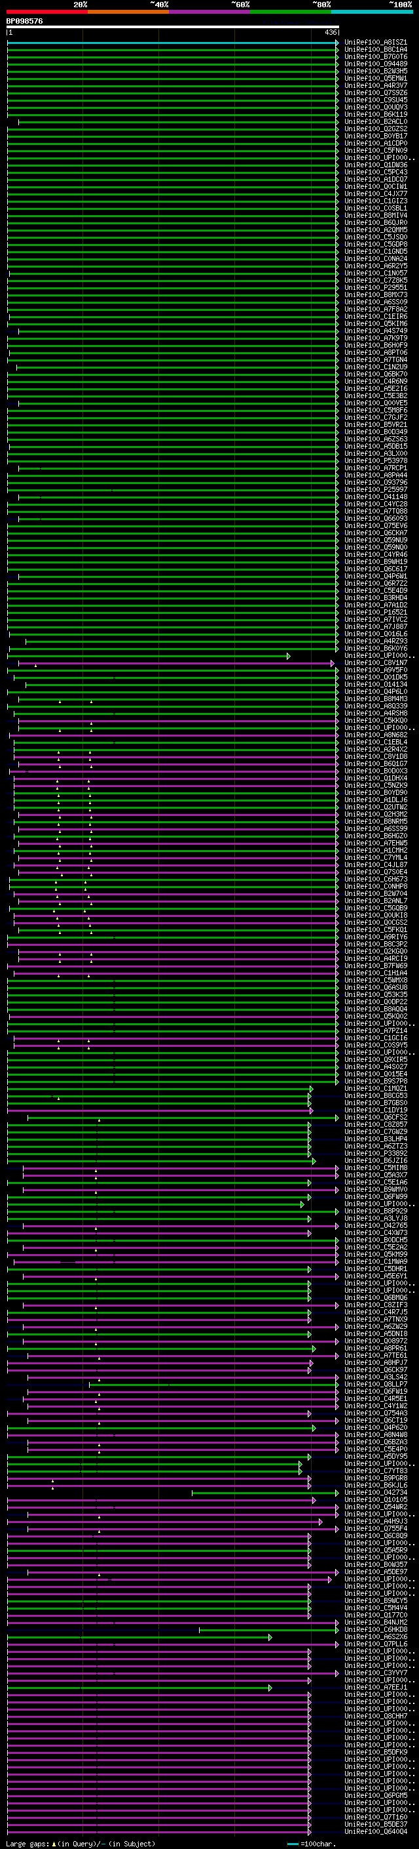Click the BP098576 query name label
The height and width of the screenshot is (1849, 419).
coord(24,21)
